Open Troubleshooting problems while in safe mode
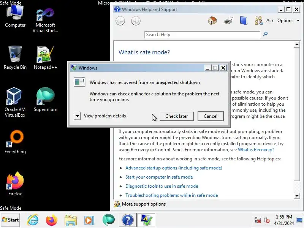 coord(172,195)
